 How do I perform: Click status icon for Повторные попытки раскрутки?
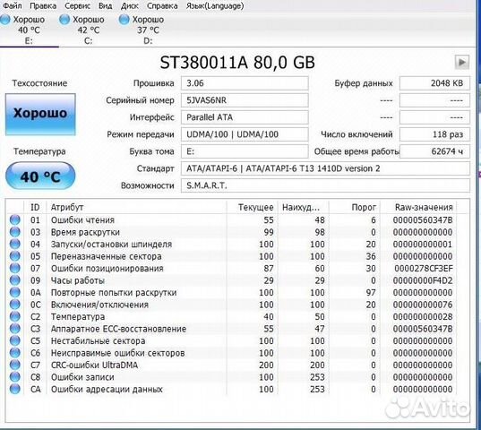[x=14, y=292]
